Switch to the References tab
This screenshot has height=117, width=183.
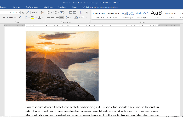point(32,7)
